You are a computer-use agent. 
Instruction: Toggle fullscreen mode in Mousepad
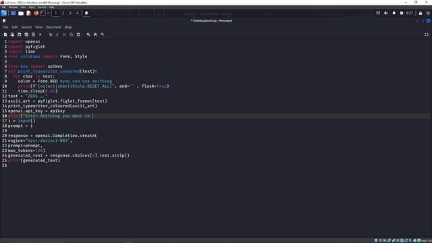point(427,34)
